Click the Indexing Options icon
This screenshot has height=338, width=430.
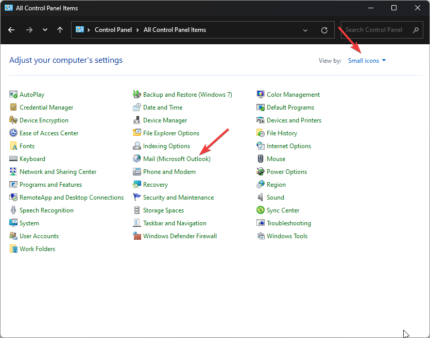coord(137,146)
